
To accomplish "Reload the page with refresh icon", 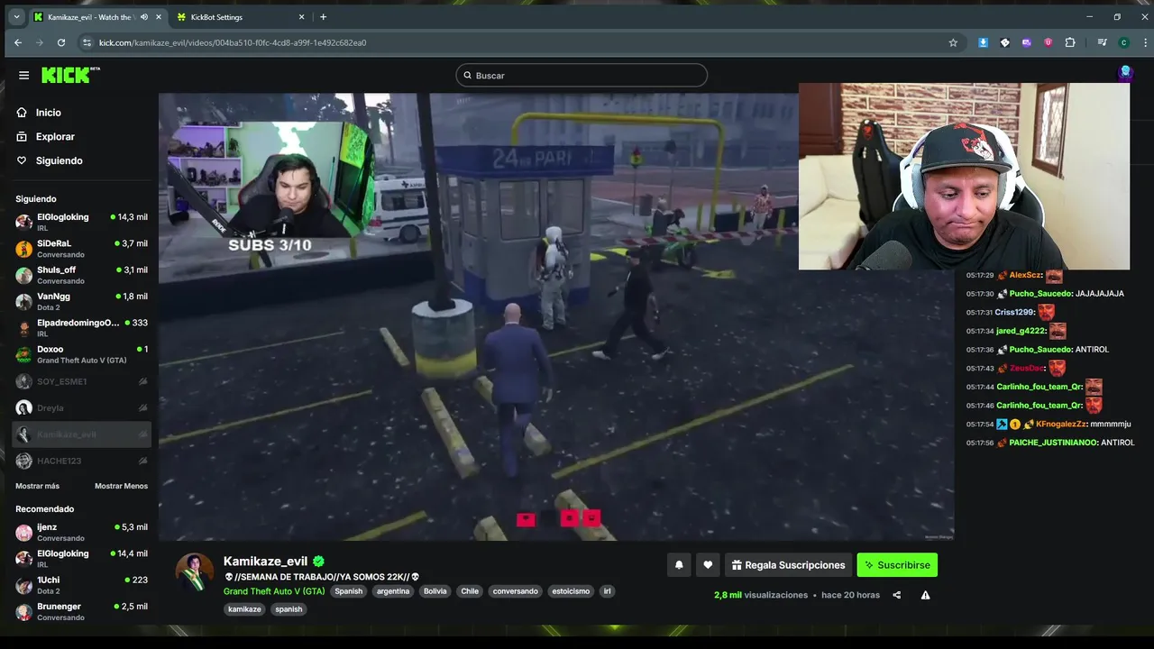I will tap(61, 42).
